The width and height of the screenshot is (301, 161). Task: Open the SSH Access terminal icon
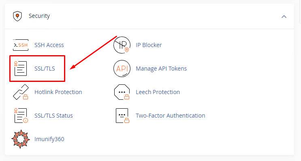21,45
